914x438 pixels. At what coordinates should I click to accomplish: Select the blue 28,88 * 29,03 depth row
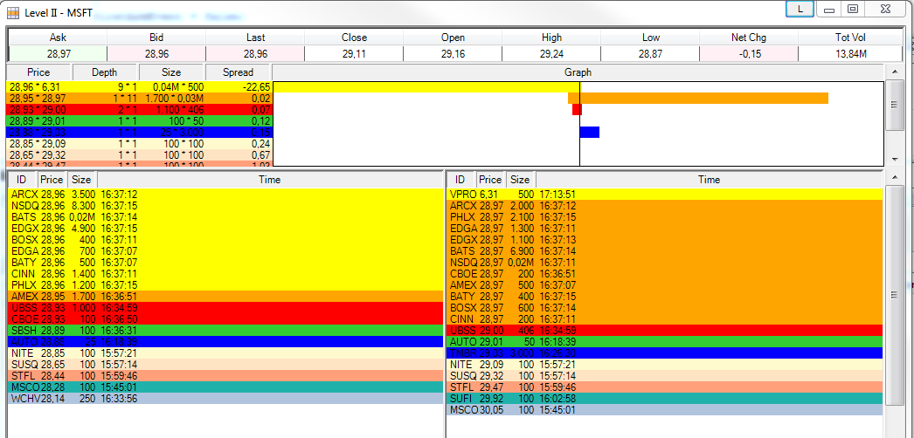tap(139, 133)
